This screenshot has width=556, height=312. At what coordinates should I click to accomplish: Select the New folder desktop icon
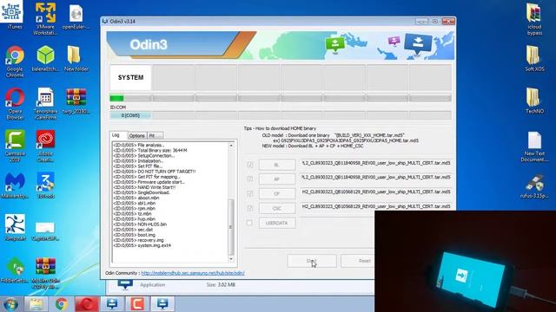coord(76,58)
